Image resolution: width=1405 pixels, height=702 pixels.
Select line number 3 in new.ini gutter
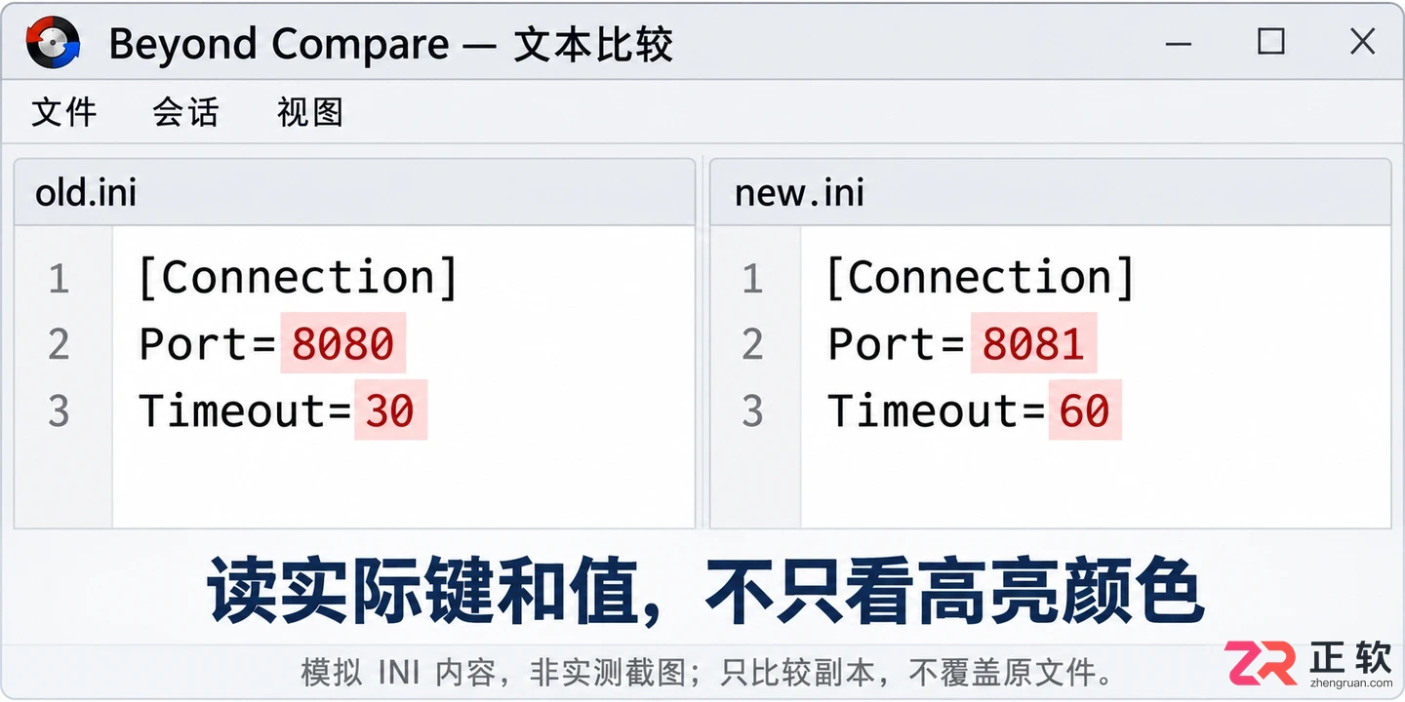tap(752, 411)
